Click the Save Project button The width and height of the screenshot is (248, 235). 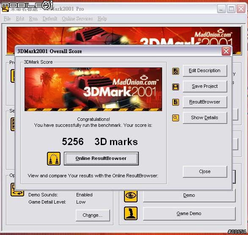(x=205, y=86)
